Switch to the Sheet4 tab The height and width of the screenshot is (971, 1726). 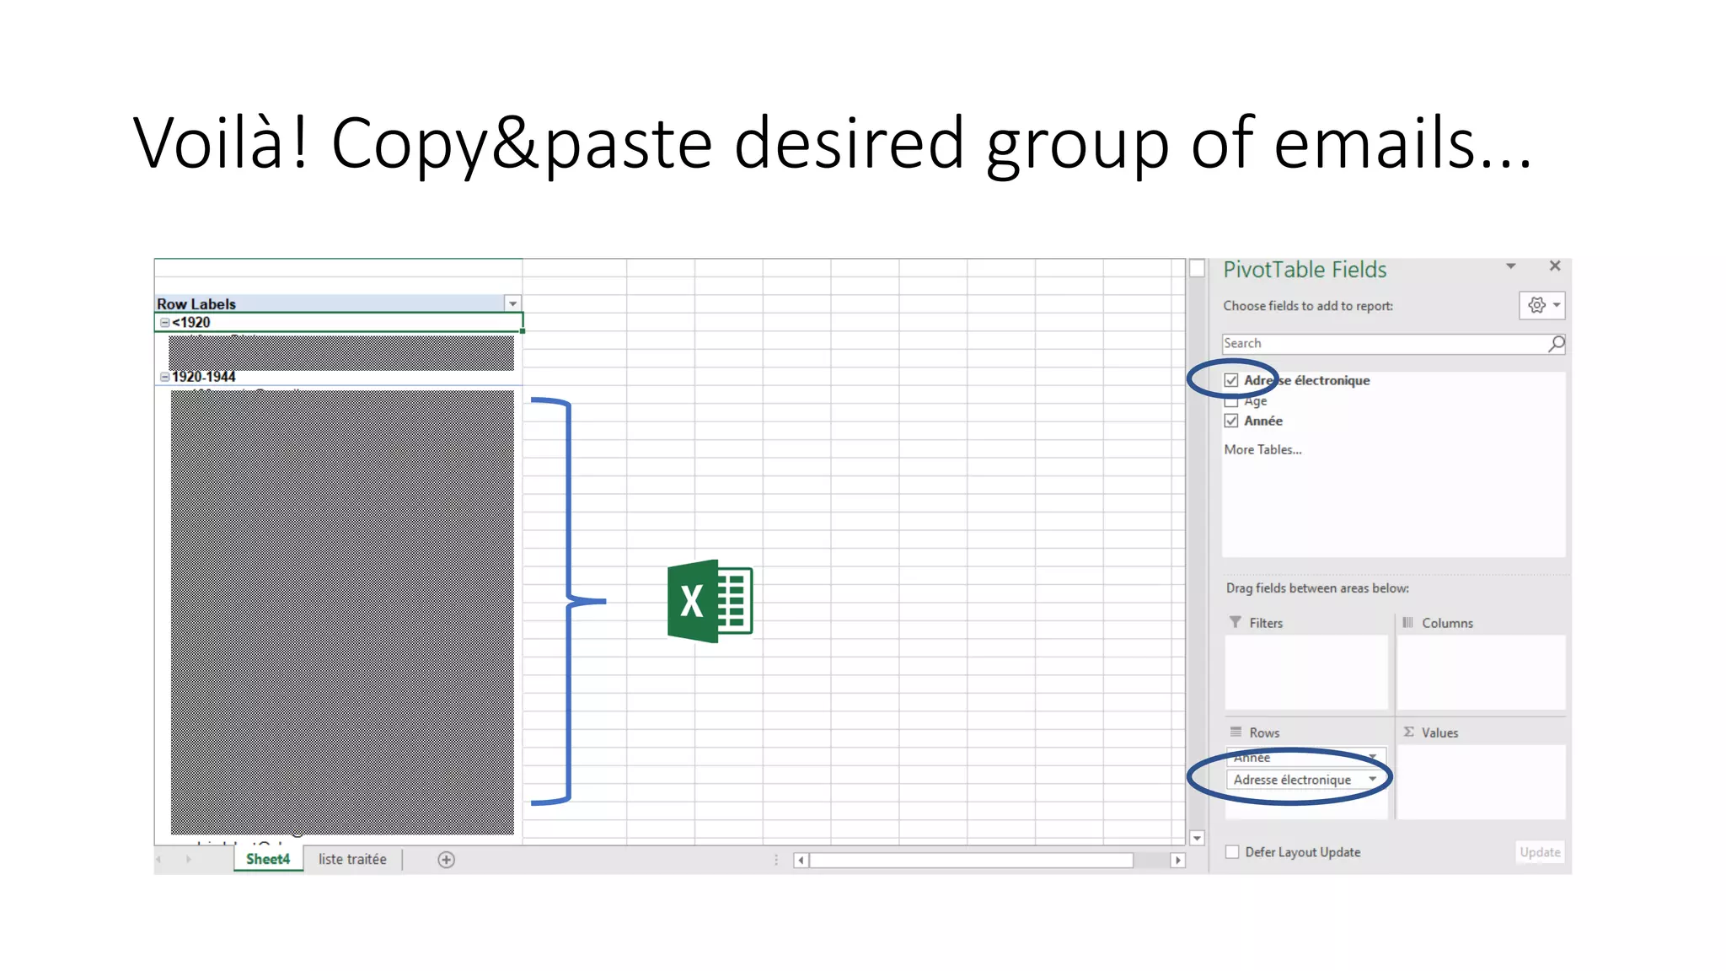pyautogui.click(x=268, y=859)
